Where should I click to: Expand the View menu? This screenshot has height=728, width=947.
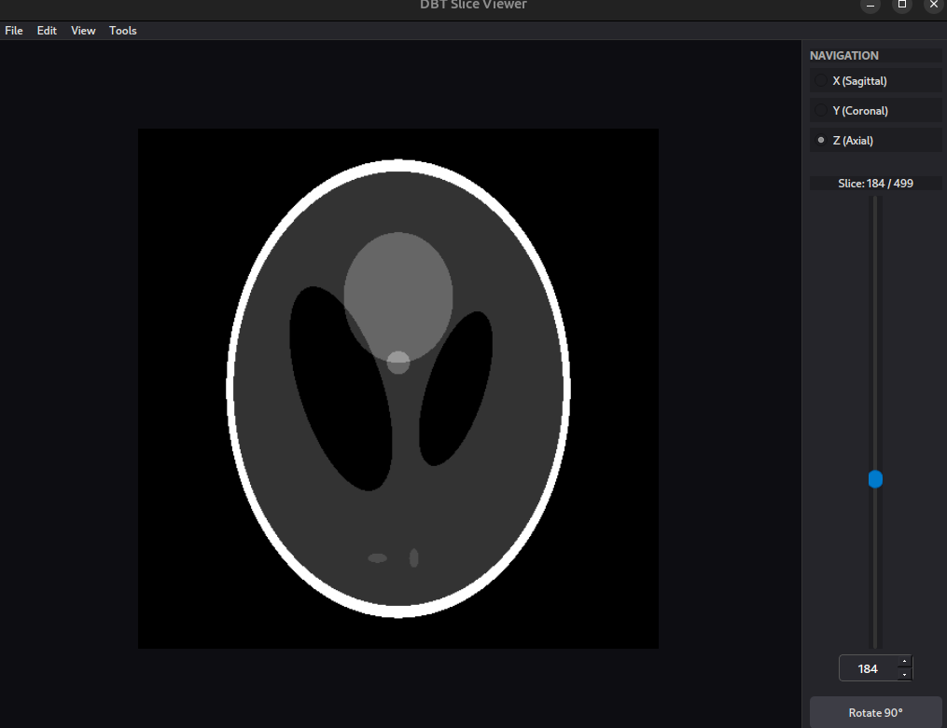click(x=83, y=31)
